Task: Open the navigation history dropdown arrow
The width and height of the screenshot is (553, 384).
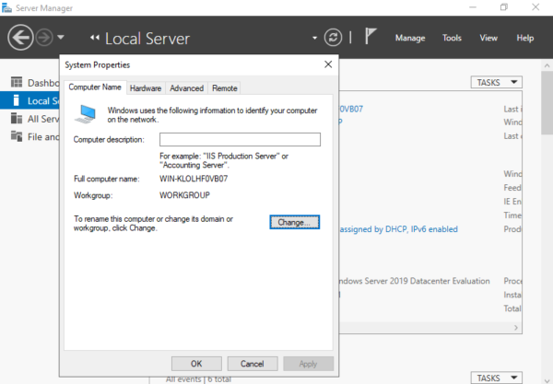Action: [61, 37]
